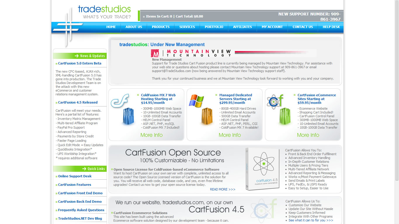Click 'UPS, FedEx, & USPS Ready' list item
The width and height of the screenshot is (399, 224).
308,184
